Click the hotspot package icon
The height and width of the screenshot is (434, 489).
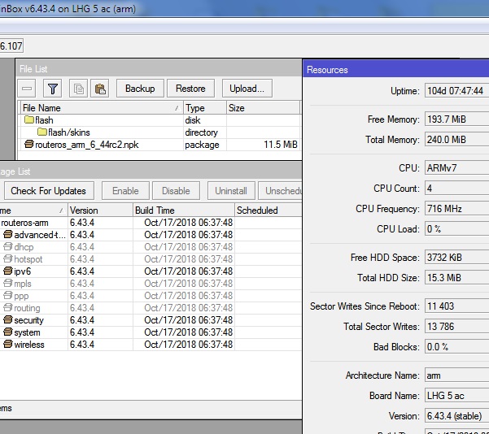[8, 259]
